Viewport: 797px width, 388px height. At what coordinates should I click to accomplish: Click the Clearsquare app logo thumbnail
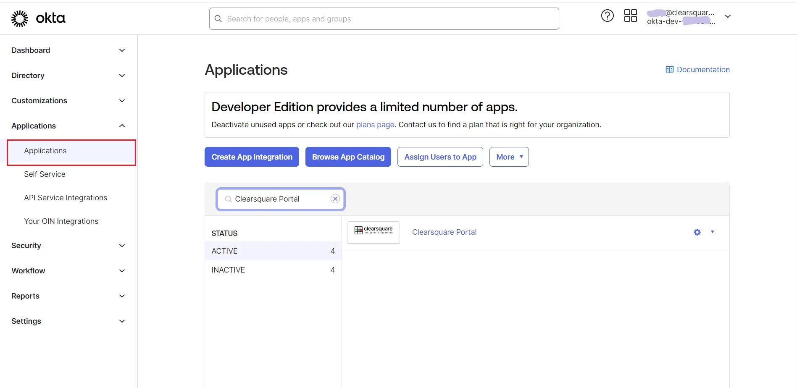(373, 232)
